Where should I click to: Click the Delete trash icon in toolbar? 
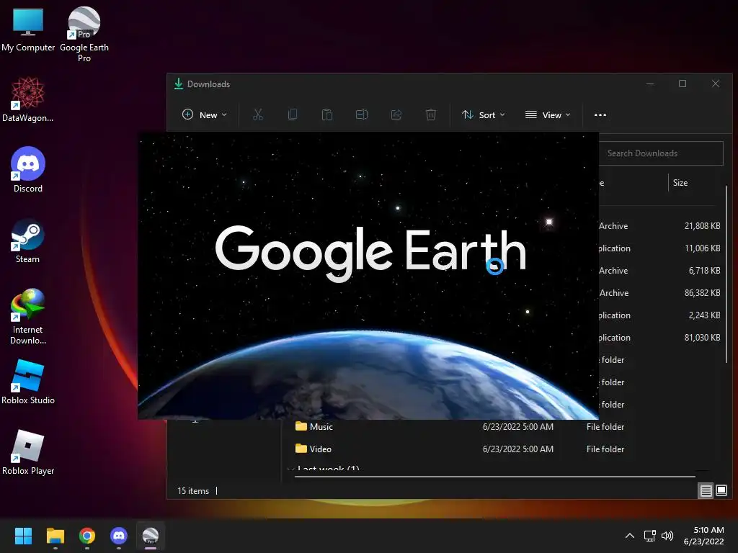[x=431, y=114]
